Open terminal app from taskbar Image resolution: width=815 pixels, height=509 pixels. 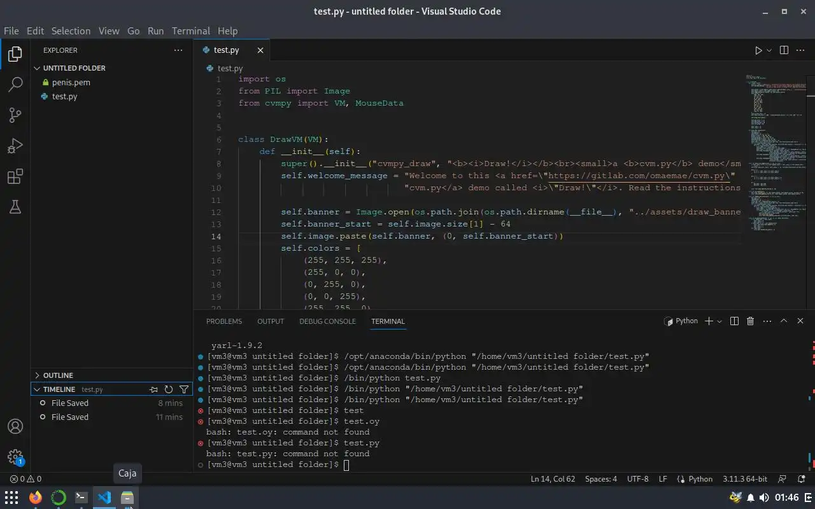[81, 498]
